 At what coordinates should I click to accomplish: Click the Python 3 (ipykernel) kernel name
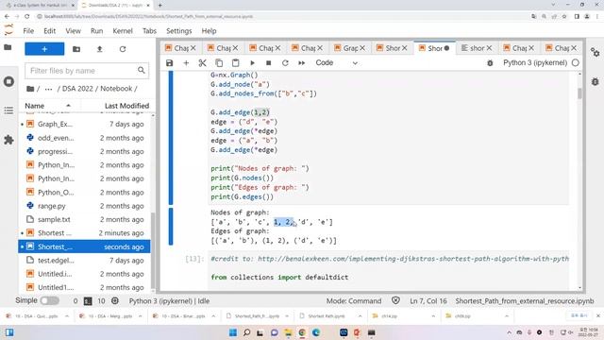point(535,62)
